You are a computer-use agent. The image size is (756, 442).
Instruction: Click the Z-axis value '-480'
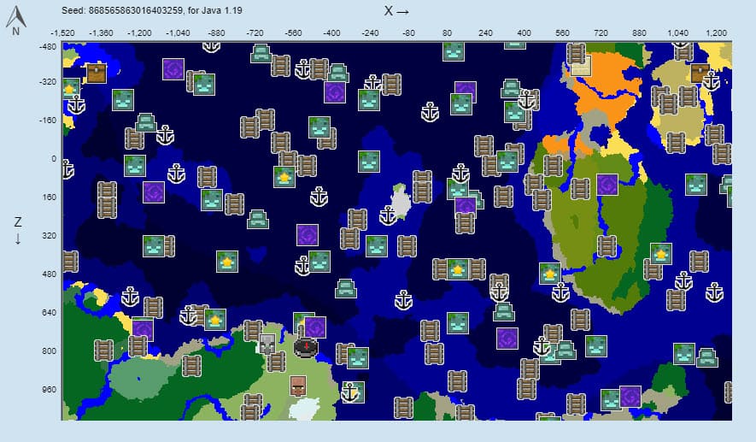pyautogui.click(x=48, y=47)
